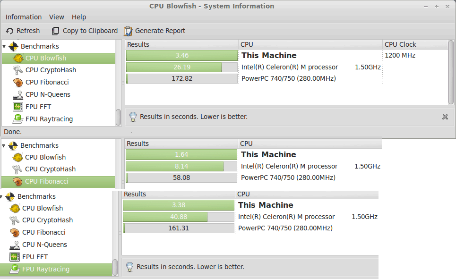Click the lightbulb icon in the top info bar
Image resolution: width=456 pixels, height=279 pixels.
pyautogui.click(x=133, y=117)
